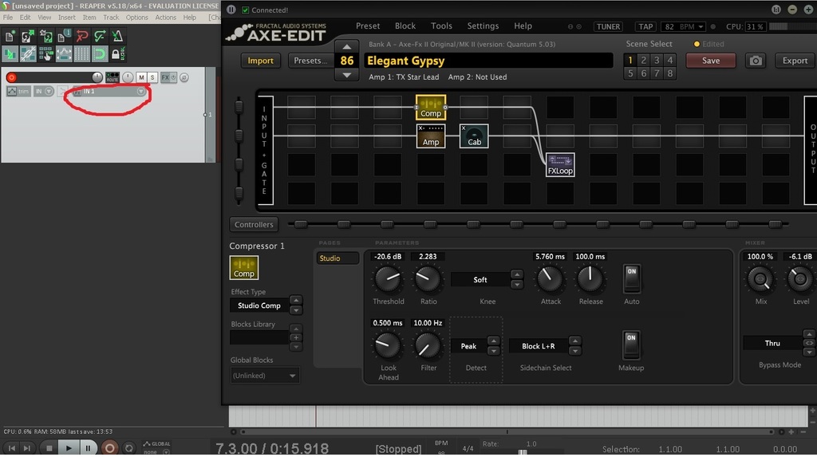Click the Axe-Edit Import button
817x457 pixels.
click(261, 61)
